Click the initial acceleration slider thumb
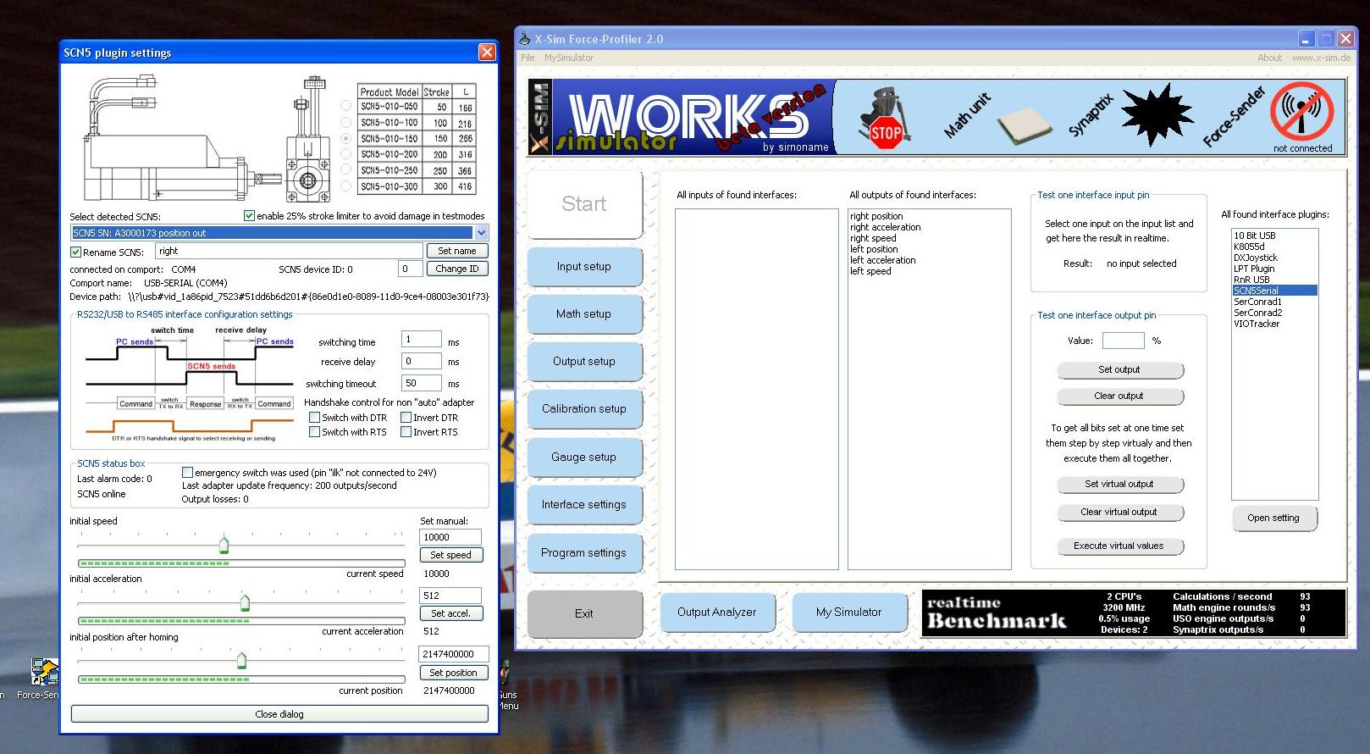 pyautogui.click(x=245, y=602)
